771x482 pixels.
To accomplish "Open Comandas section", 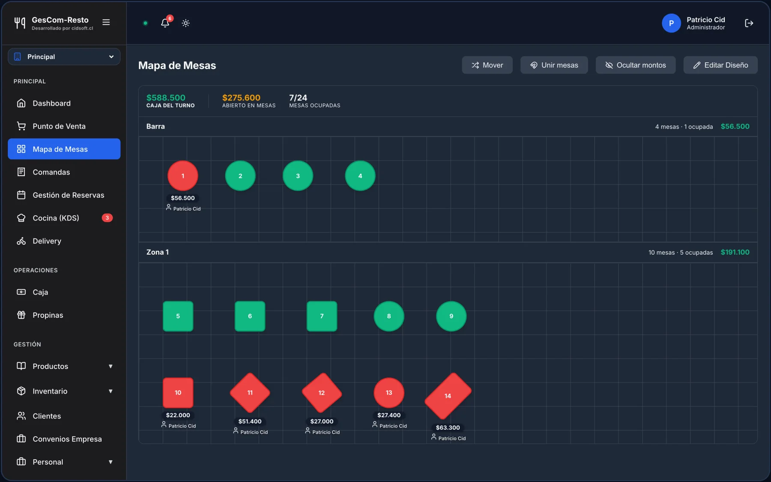I will (64, 172).
